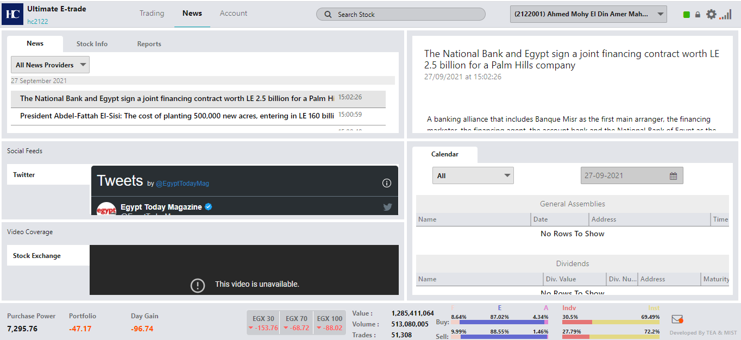Click the 15:02:26 news timestamp

coord(350,97)
